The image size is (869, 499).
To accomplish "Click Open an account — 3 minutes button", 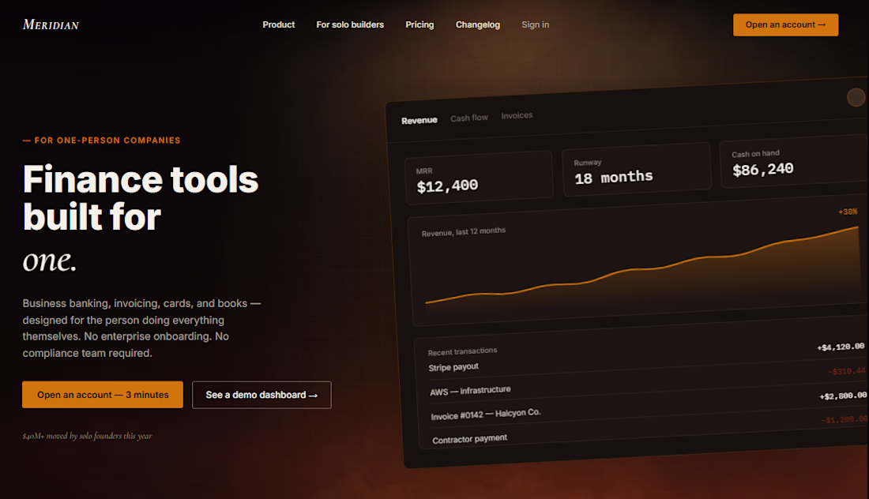I will point(103,394).
